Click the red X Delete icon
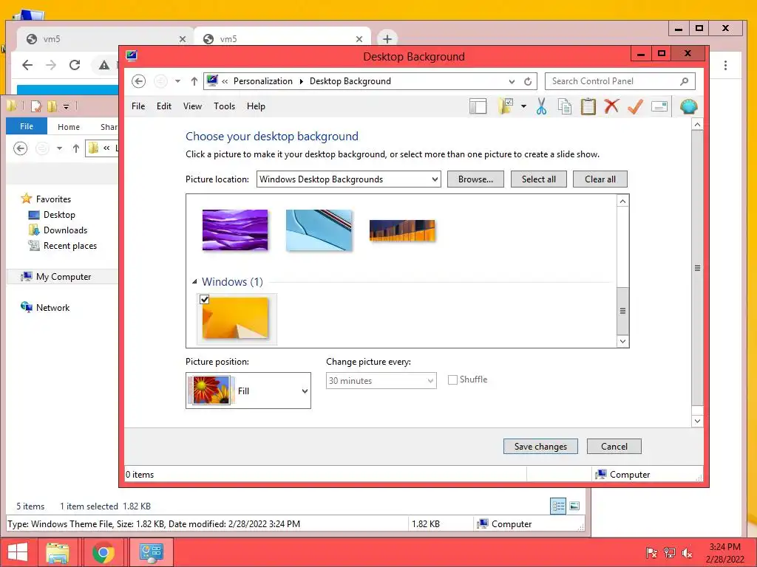757x567 pixels. click(611, 106)
